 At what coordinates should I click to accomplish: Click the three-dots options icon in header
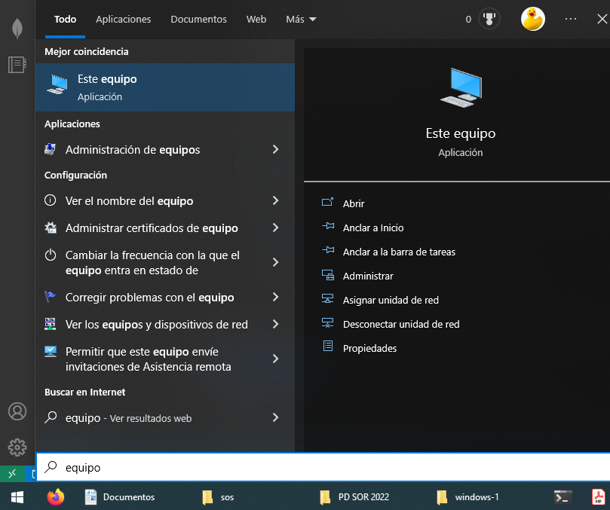(570, 20)
